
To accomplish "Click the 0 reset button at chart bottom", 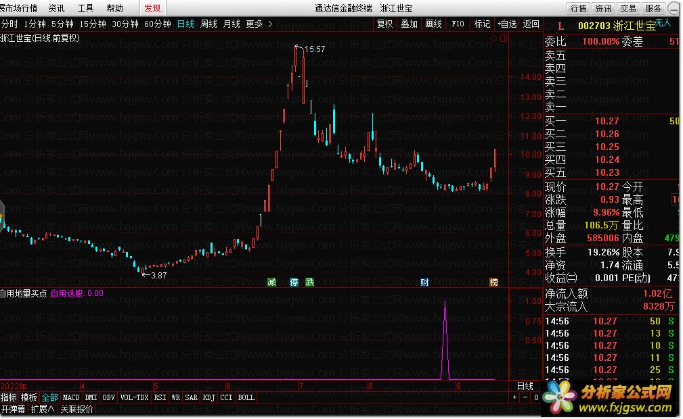I will [x=535, y=397].
